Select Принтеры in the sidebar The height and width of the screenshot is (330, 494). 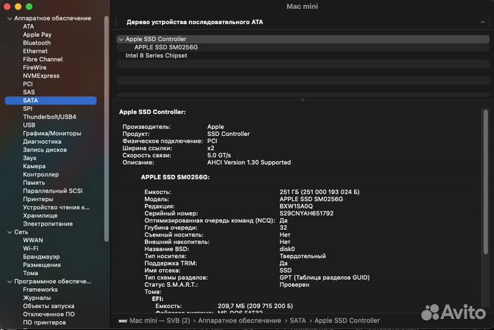click(38, 199)
